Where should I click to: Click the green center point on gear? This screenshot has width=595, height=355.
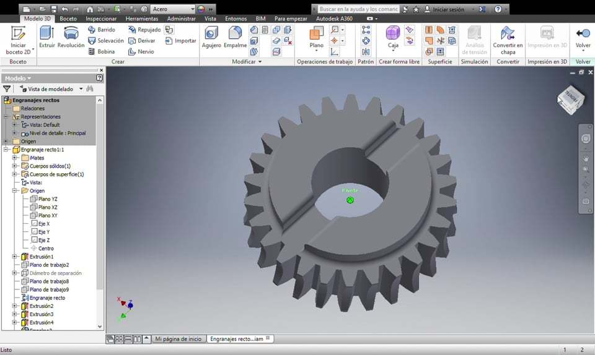(x=350, y=200)
